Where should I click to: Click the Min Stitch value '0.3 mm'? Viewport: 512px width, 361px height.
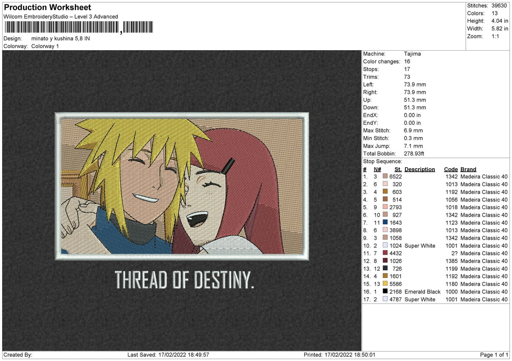(x=413, y=138)
